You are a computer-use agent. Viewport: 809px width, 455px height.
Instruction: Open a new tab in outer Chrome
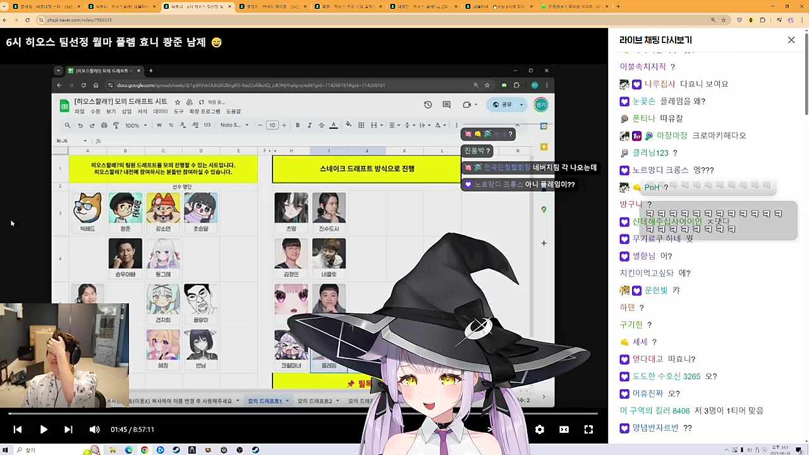pyautogui.click(x=618, y=6)
